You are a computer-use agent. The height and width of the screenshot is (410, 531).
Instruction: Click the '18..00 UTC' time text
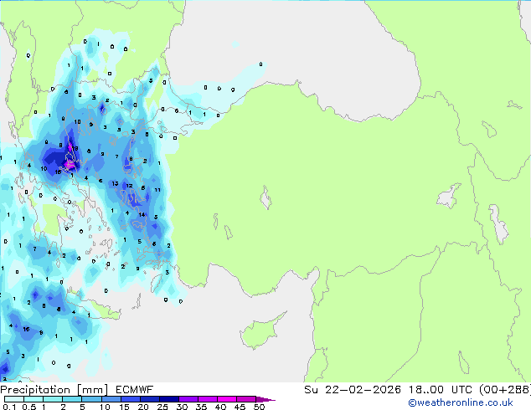pyautogui.click(x=440, y=390)
